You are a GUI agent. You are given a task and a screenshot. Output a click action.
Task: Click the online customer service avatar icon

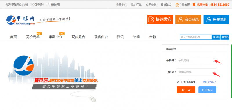point(177,5)
